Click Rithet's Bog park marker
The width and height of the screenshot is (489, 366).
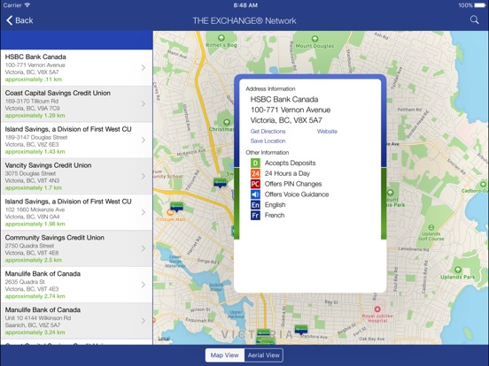[221, 38]
